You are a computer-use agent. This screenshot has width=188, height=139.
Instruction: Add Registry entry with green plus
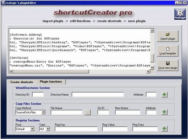(x=164, y=129)
